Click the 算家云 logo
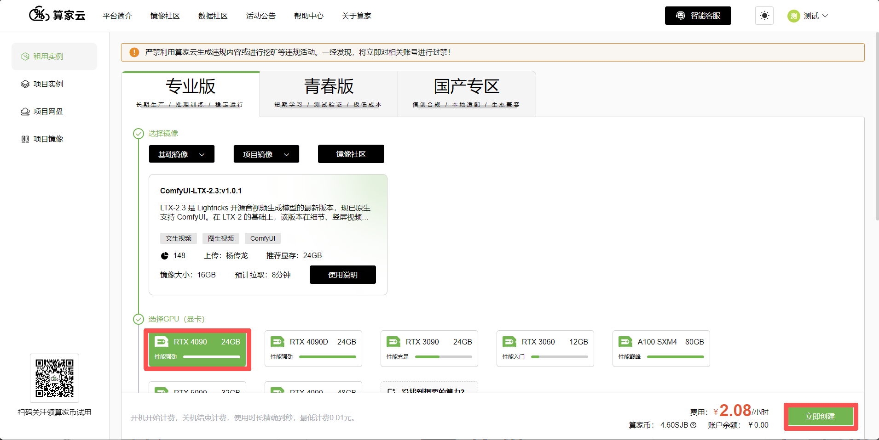The width and height of the screenshot is (879, 440). coord(57,15)
